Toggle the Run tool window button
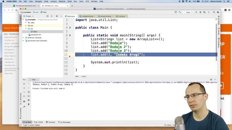Viewport: 232px width, 130px height. (27, 122)
